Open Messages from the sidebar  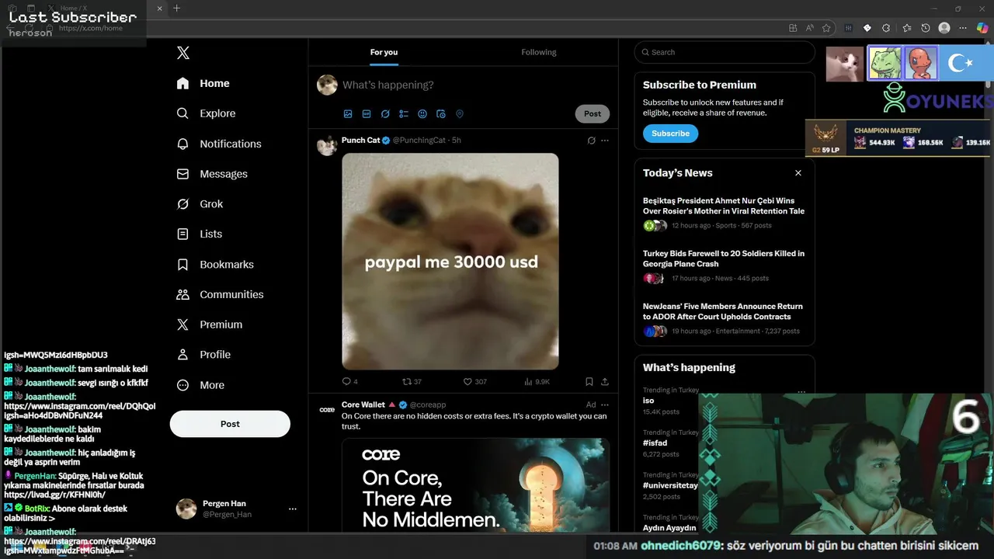click(212, 174)
